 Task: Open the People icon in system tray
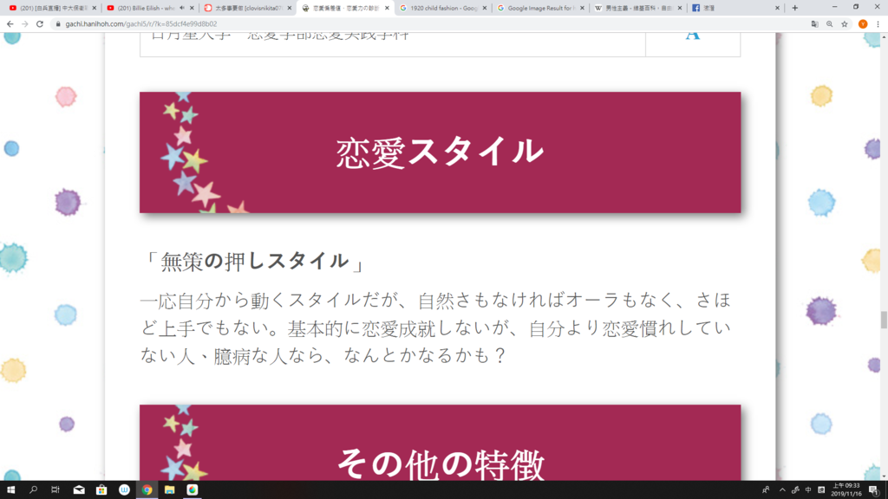pyautogui.click(x=766, y=490)
